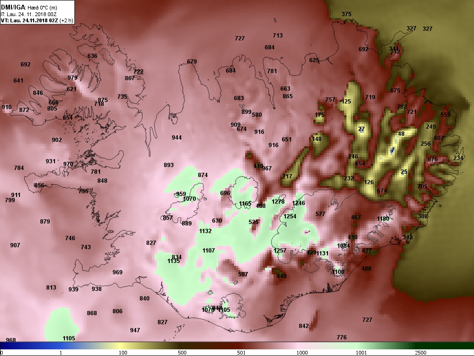Click the 100 label on the color scale
Image resolution: width=474 pixels, height=356 pixels.
123,353
